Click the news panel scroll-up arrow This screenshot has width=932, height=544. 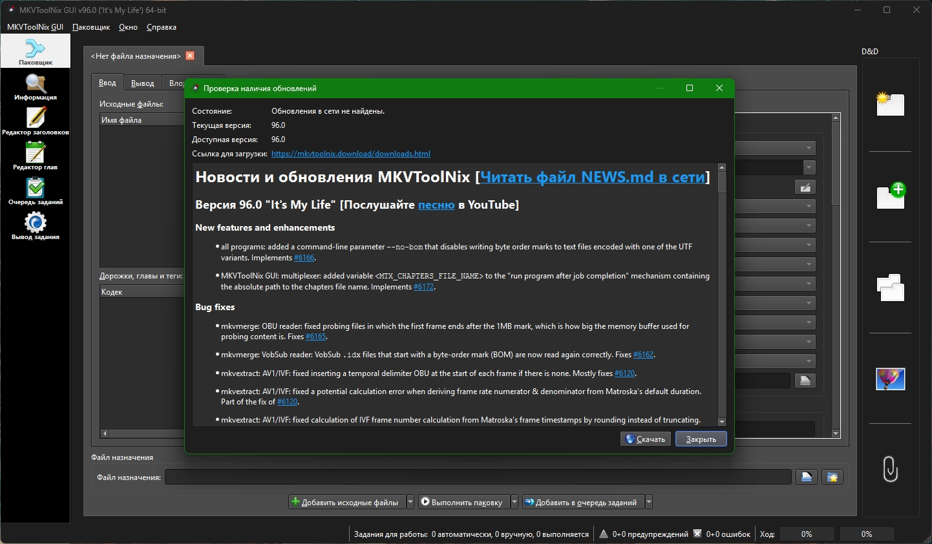point(722,167)
